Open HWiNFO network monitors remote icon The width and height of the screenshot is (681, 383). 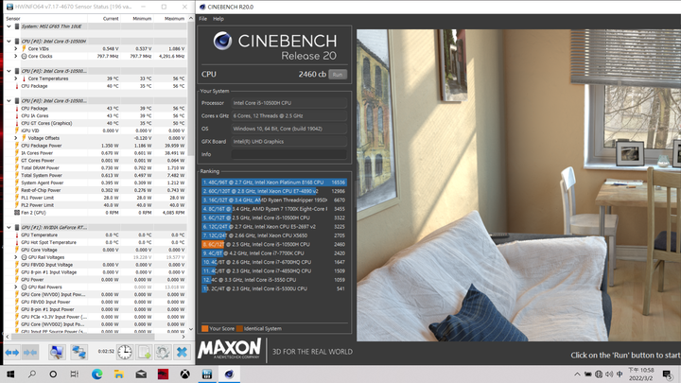tap(79, 352)
